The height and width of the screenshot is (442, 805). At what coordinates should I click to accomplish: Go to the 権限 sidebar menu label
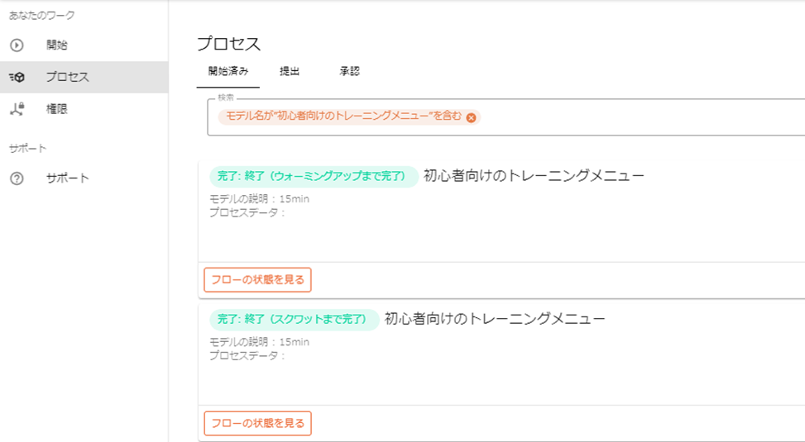57,108
